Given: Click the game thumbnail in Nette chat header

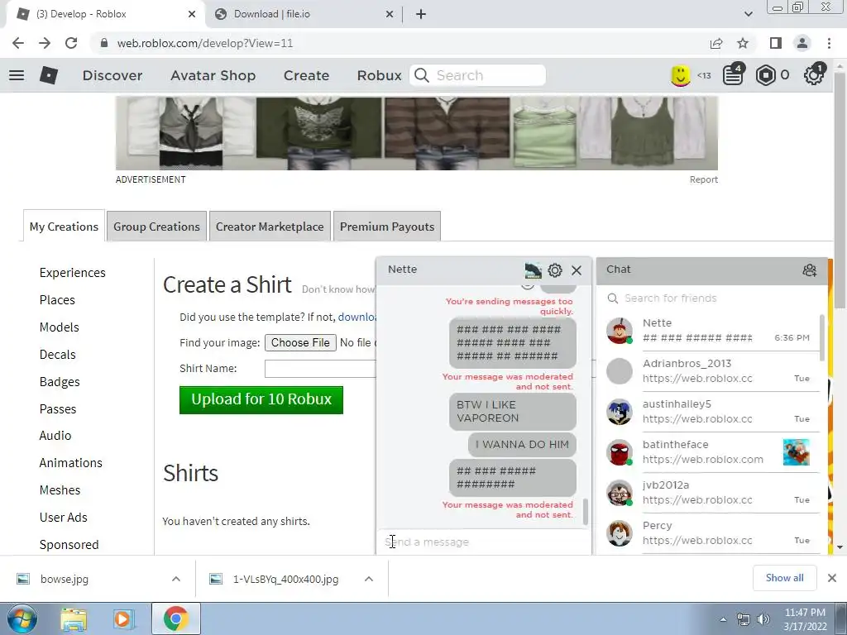Looking at the screenshot, I should (533, 270).
